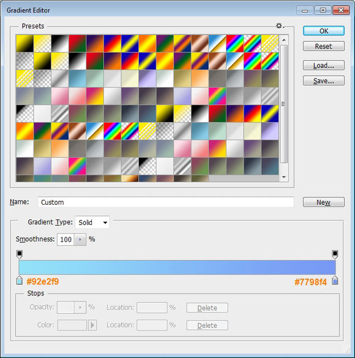Screen dimensions: 355x358
Task: Open the Gradient Type dropdown
Action: 92,223
